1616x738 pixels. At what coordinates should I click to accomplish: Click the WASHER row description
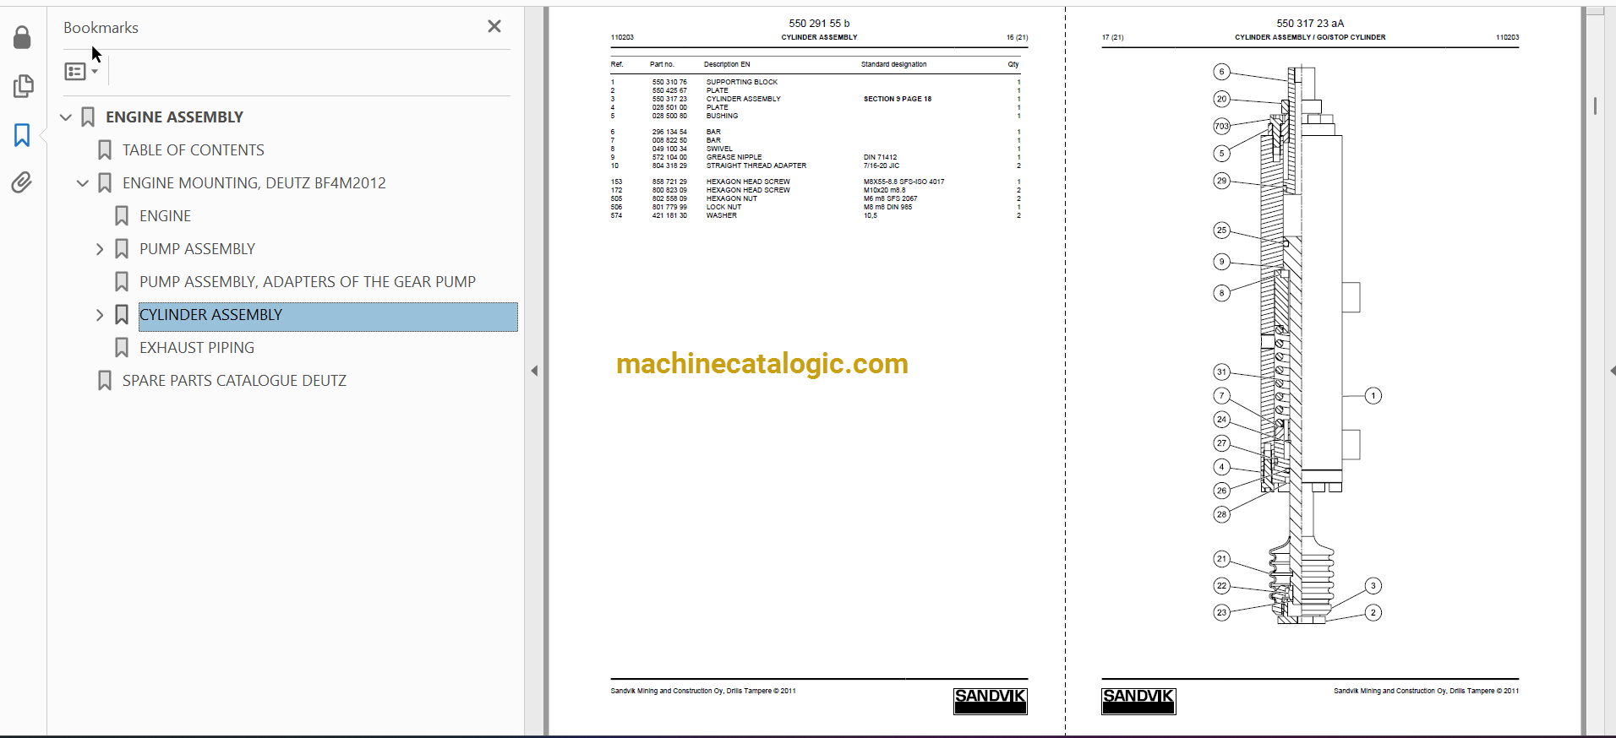tap(722, 215)
